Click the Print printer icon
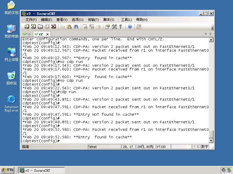233x174 pixels. point(98,27)
